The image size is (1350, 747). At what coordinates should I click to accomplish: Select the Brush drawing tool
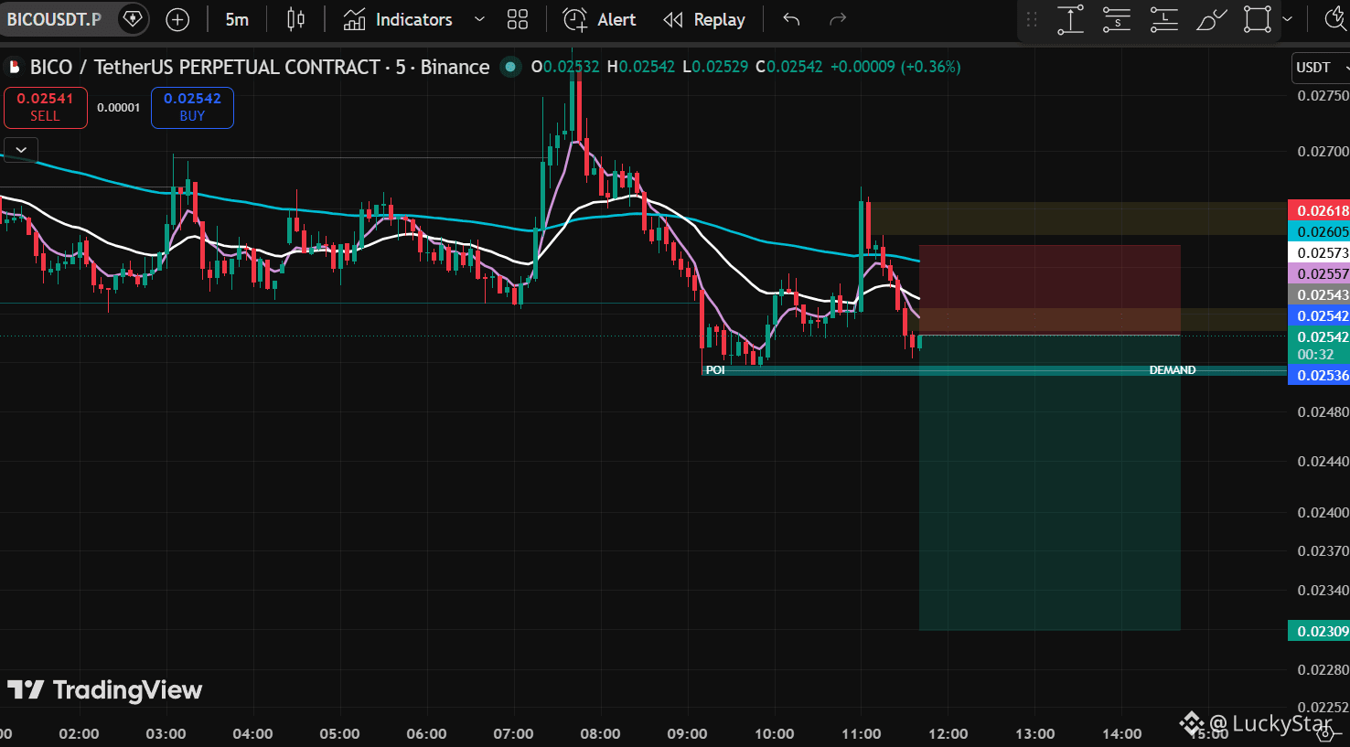pyautogui.click(x=1211, y=19)
